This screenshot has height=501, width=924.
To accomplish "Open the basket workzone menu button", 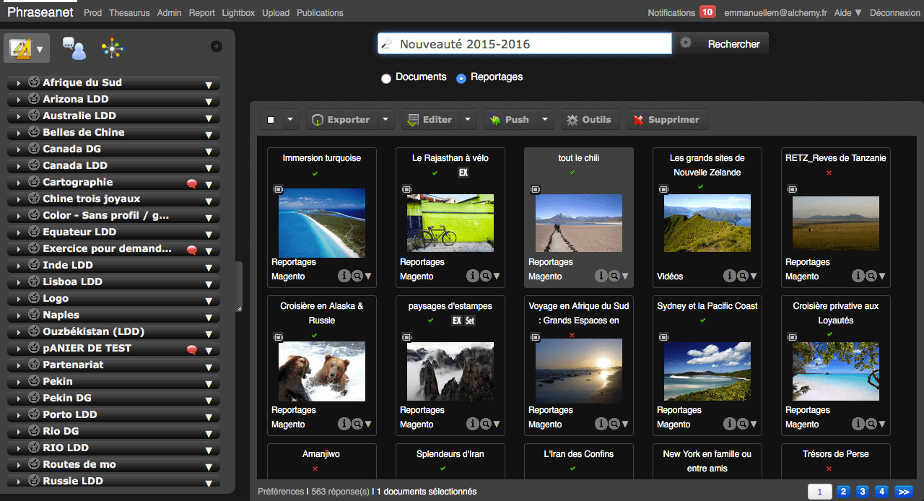I will [27, 49].
